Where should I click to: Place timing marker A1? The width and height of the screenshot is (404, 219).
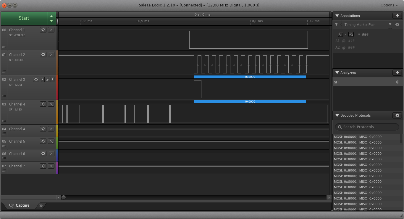click(x=341, y=34)
